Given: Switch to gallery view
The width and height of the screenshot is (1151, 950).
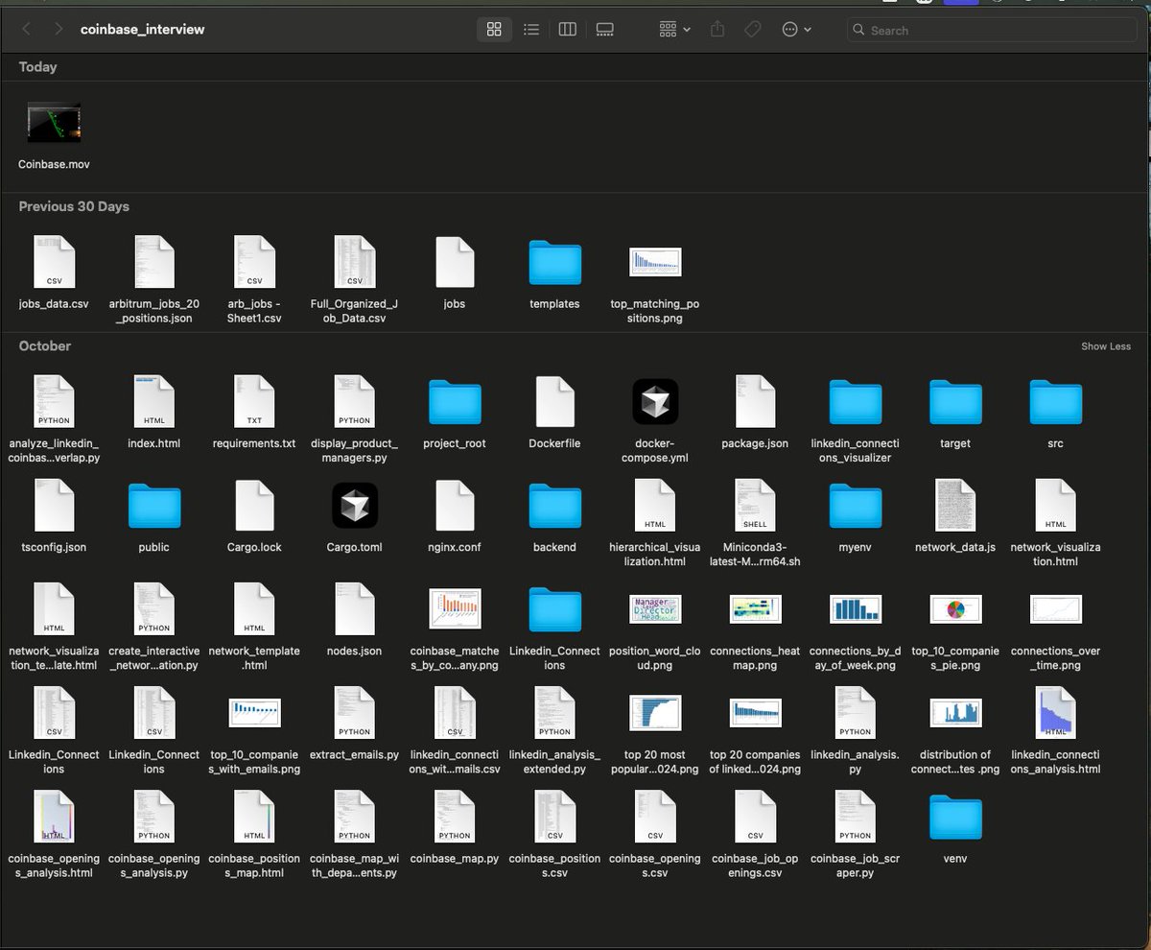Looking at the screenshot, I should 604,30.
